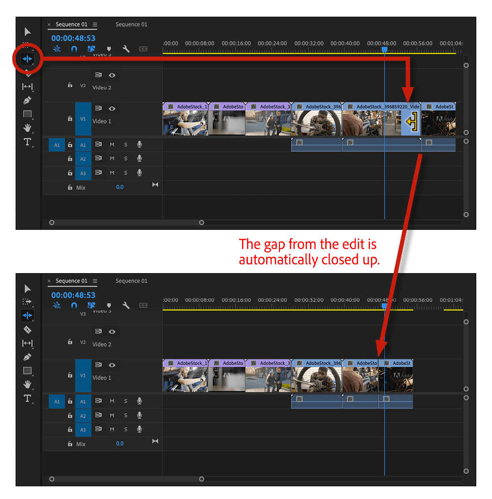The height and width of the screenshot is (499, 492).
Task: Close Sequence 01 tab in lower panel
Action: [49, 281]
